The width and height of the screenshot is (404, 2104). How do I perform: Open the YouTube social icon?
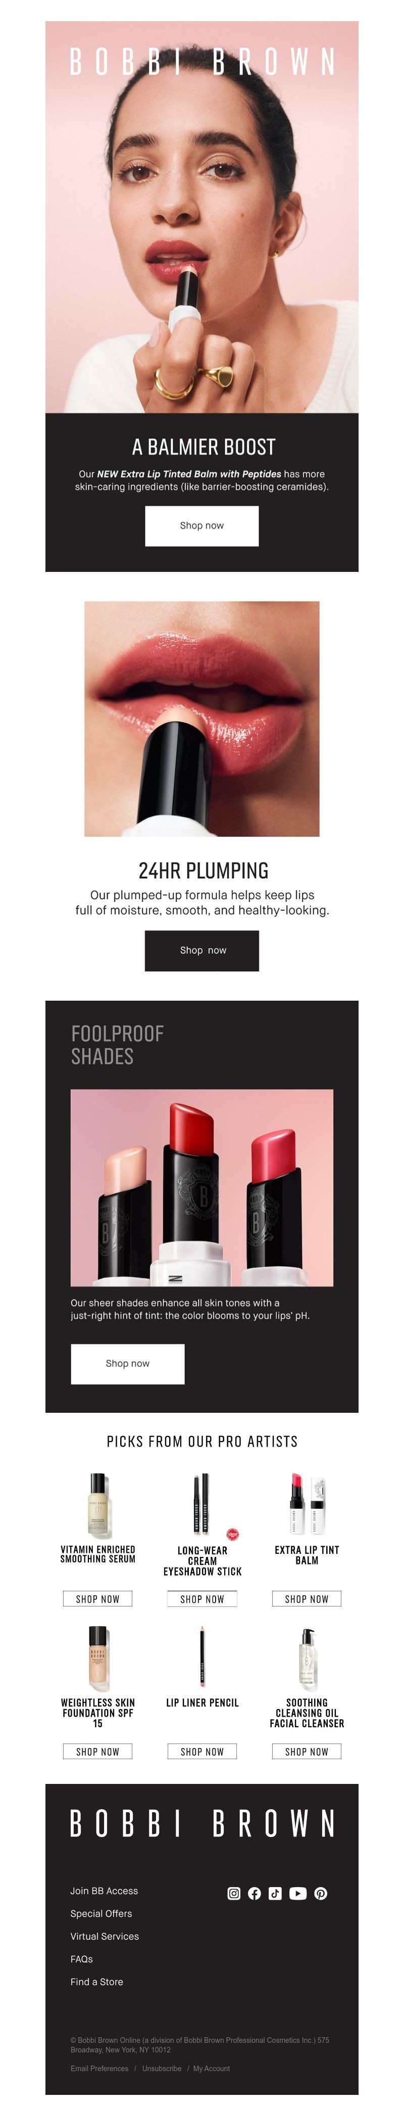tap(298, 1893)
